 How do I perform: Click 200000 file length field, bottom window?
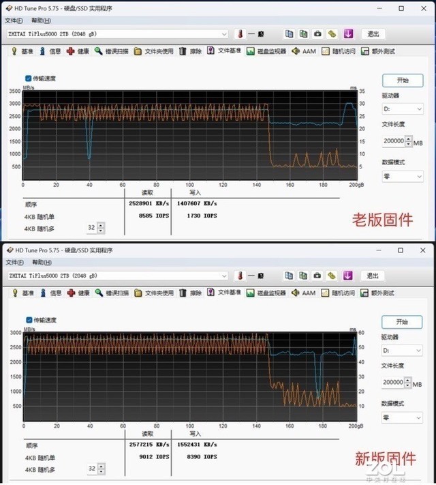coord(393,383)
